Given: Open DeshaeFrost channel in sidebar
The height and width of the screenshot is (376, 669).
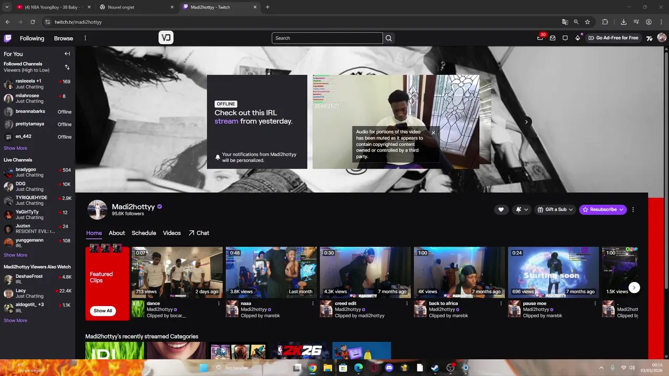Looking at the screenshot, I should tap(37, 279).
